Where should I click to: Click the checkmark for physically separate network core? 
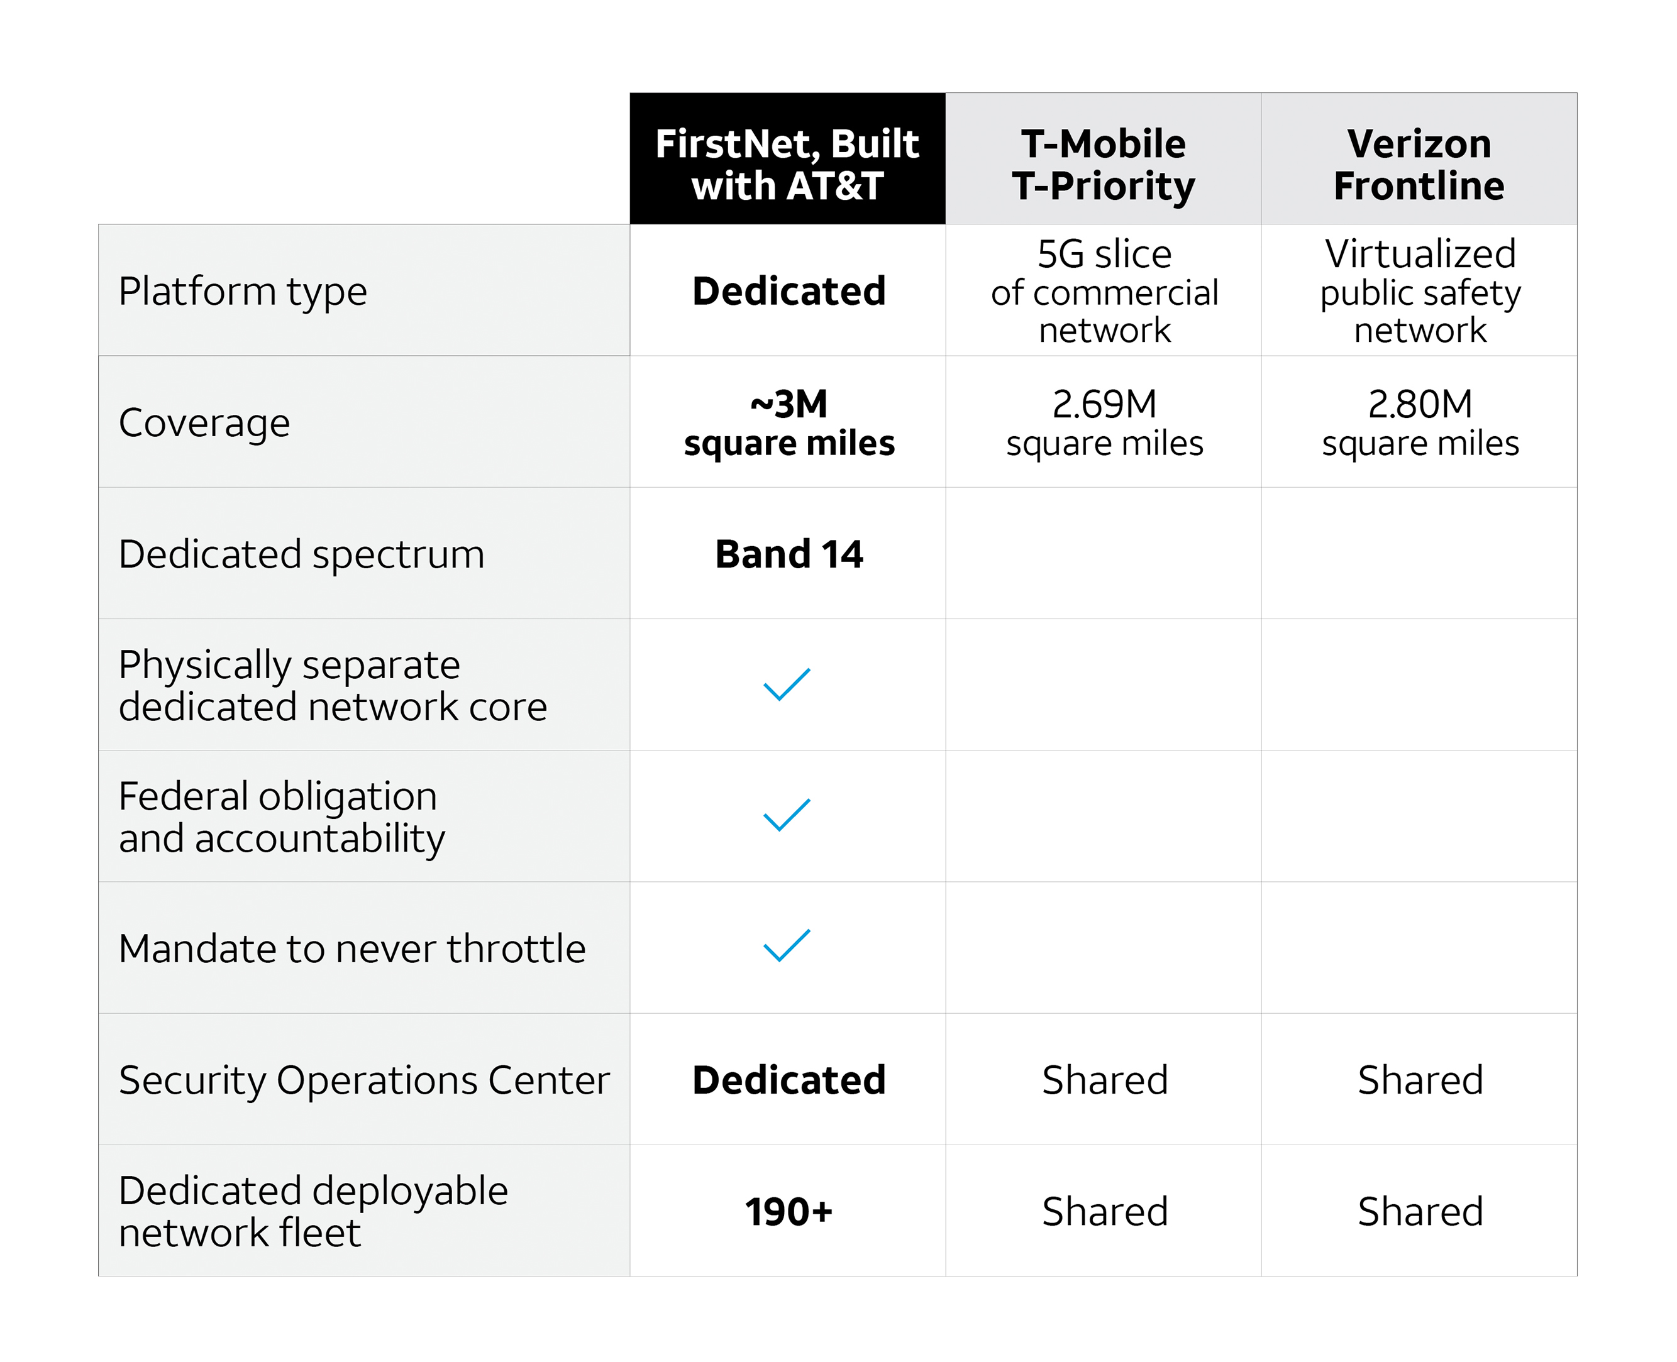(787, 684)
